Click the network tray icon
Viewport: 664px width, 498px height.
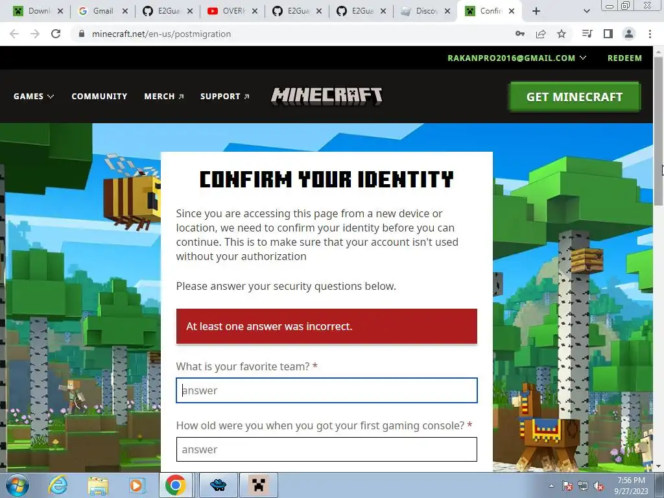point(583,486)
